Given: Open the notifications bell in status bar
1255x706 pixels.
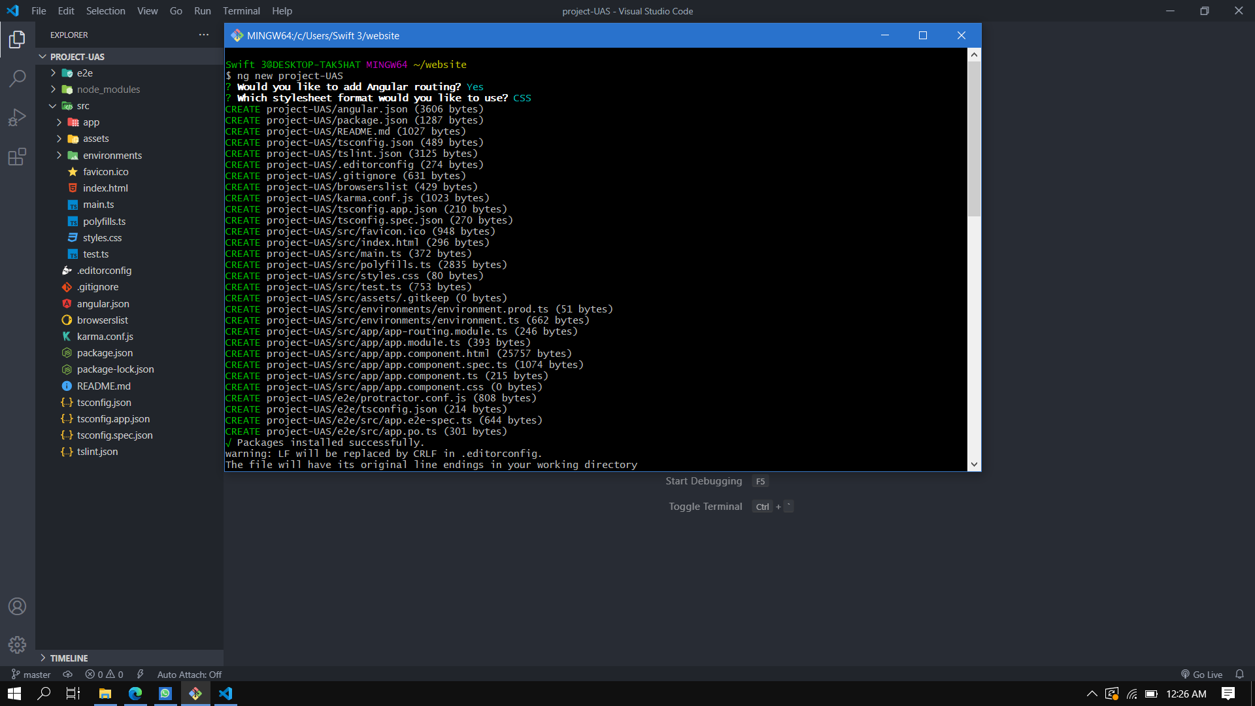Looking at the screenshot, I should (1239, 674).
